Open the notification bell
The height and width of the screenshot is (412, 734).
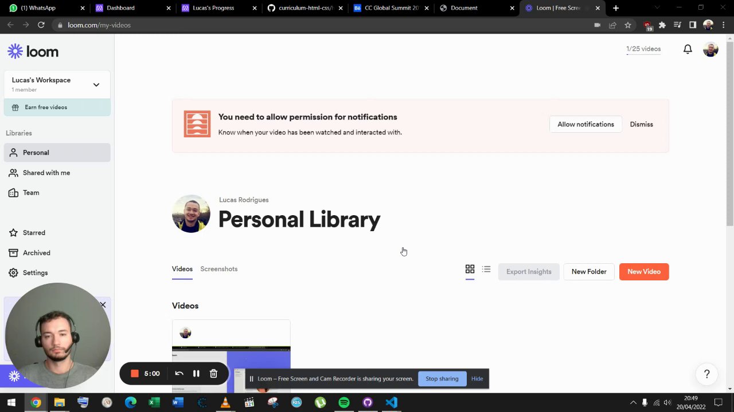point(688,49)
